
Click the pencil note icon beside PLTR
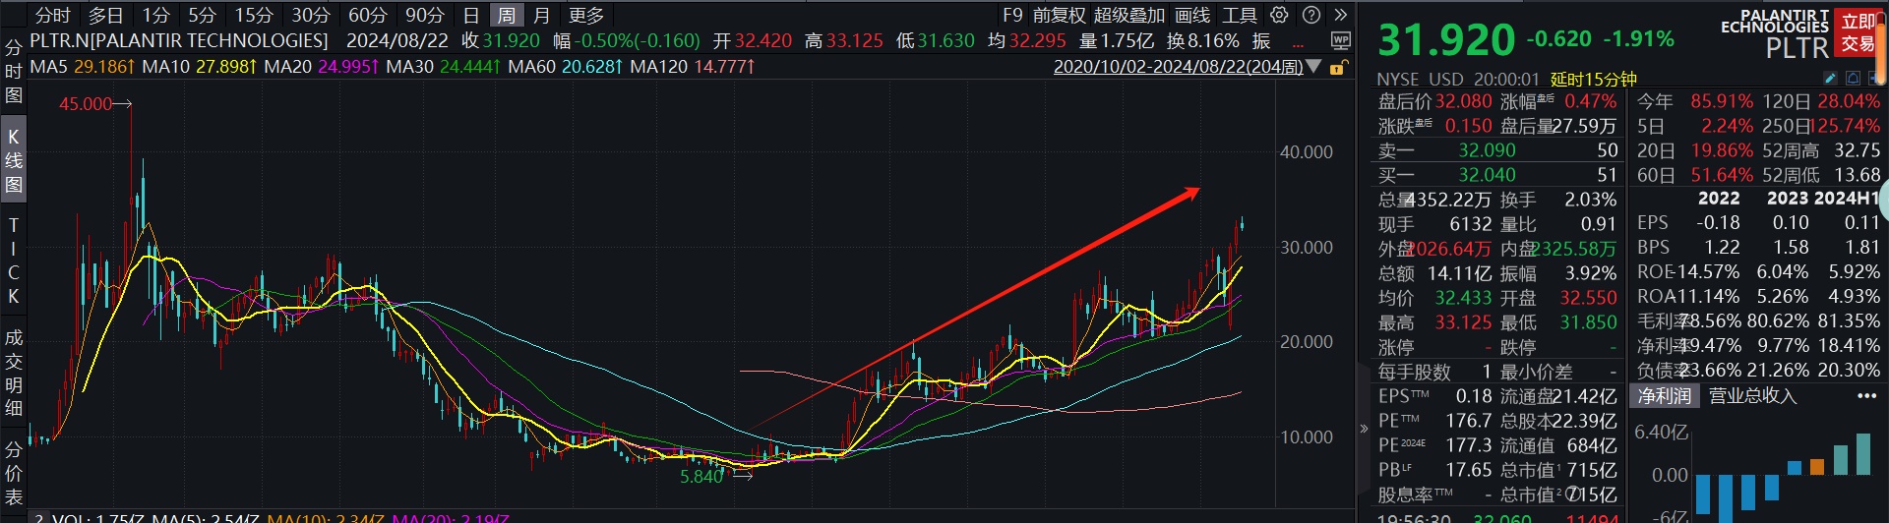tap(1830, 78)
